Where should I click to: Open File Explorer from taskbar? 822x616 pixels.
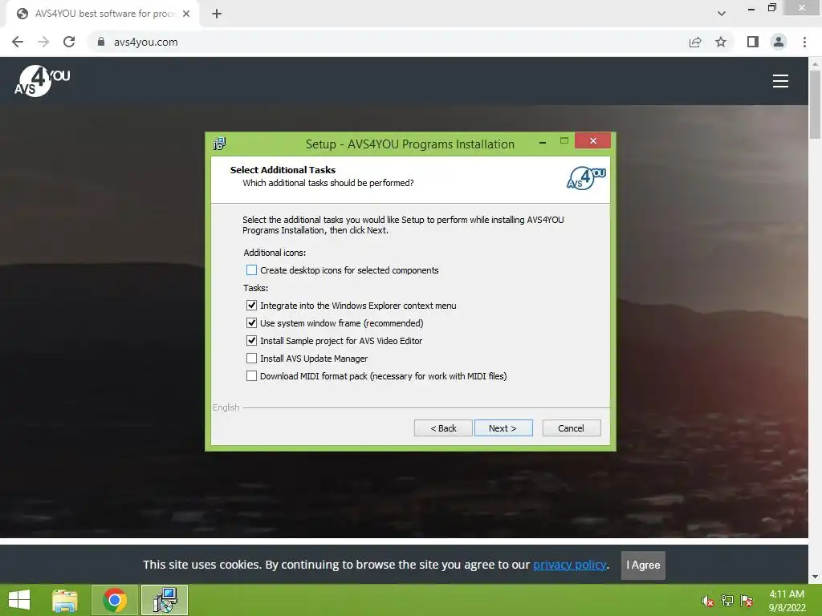(x=65, y=600)
